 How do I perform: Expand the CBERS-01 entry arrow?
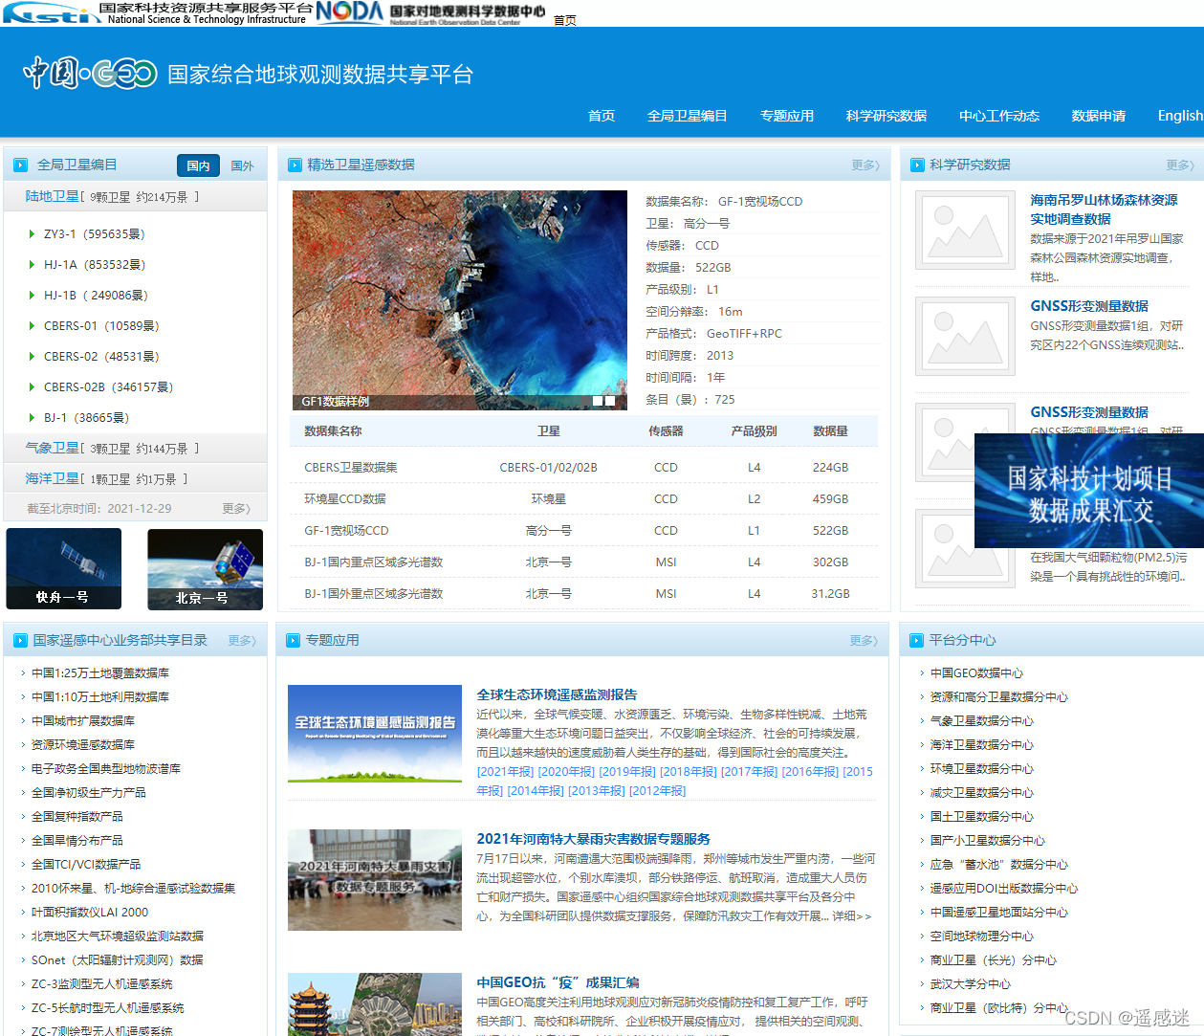point(32,326)
